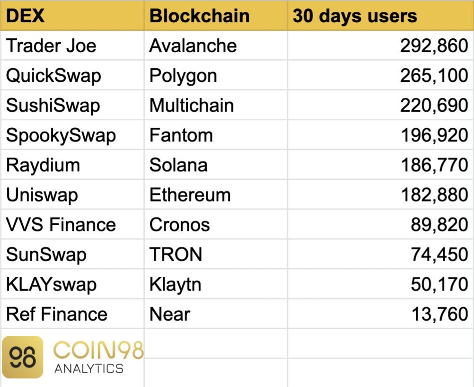Select the Blockchain column header
This screenshot has height=387, width=474.
click(x=216, y=16)
